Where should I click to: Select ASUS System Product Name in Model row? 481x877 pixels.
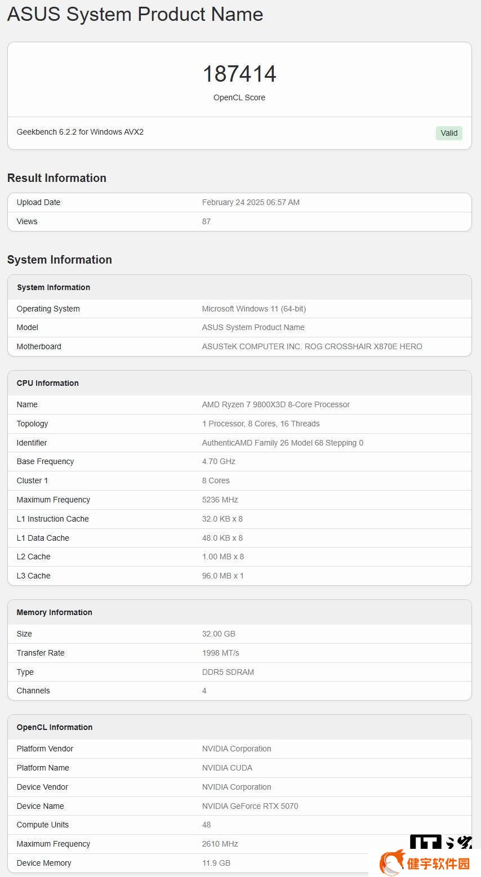tap(253, 327)
